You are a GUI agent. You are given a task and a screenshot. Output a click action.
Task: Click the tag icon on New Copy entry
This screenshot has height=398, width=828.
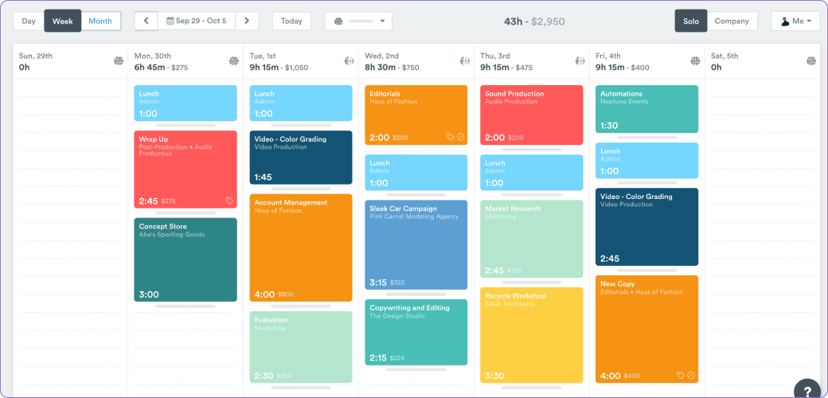pos(681,375)
